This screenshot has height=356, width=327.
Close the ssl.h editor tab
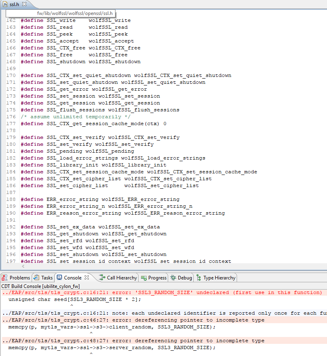pos(24,4)
